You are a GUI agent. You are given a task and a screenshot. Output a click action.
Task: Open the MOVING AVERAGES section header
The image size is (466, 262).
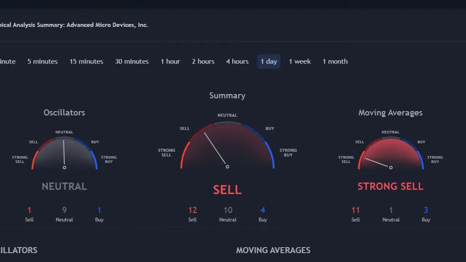pyautogui.click(x=273, y=250)
